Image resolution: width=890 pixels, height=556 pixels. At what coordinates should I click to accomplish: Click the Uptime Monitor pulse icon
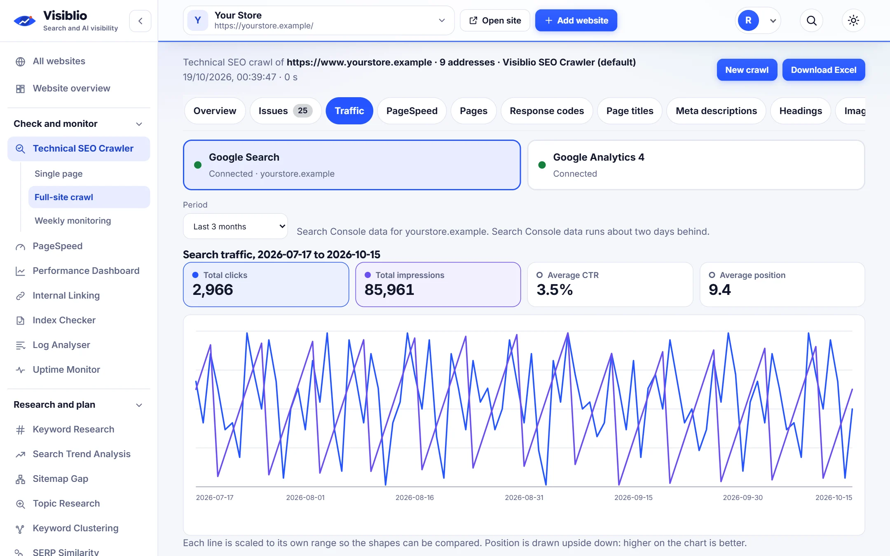[20, 370]
